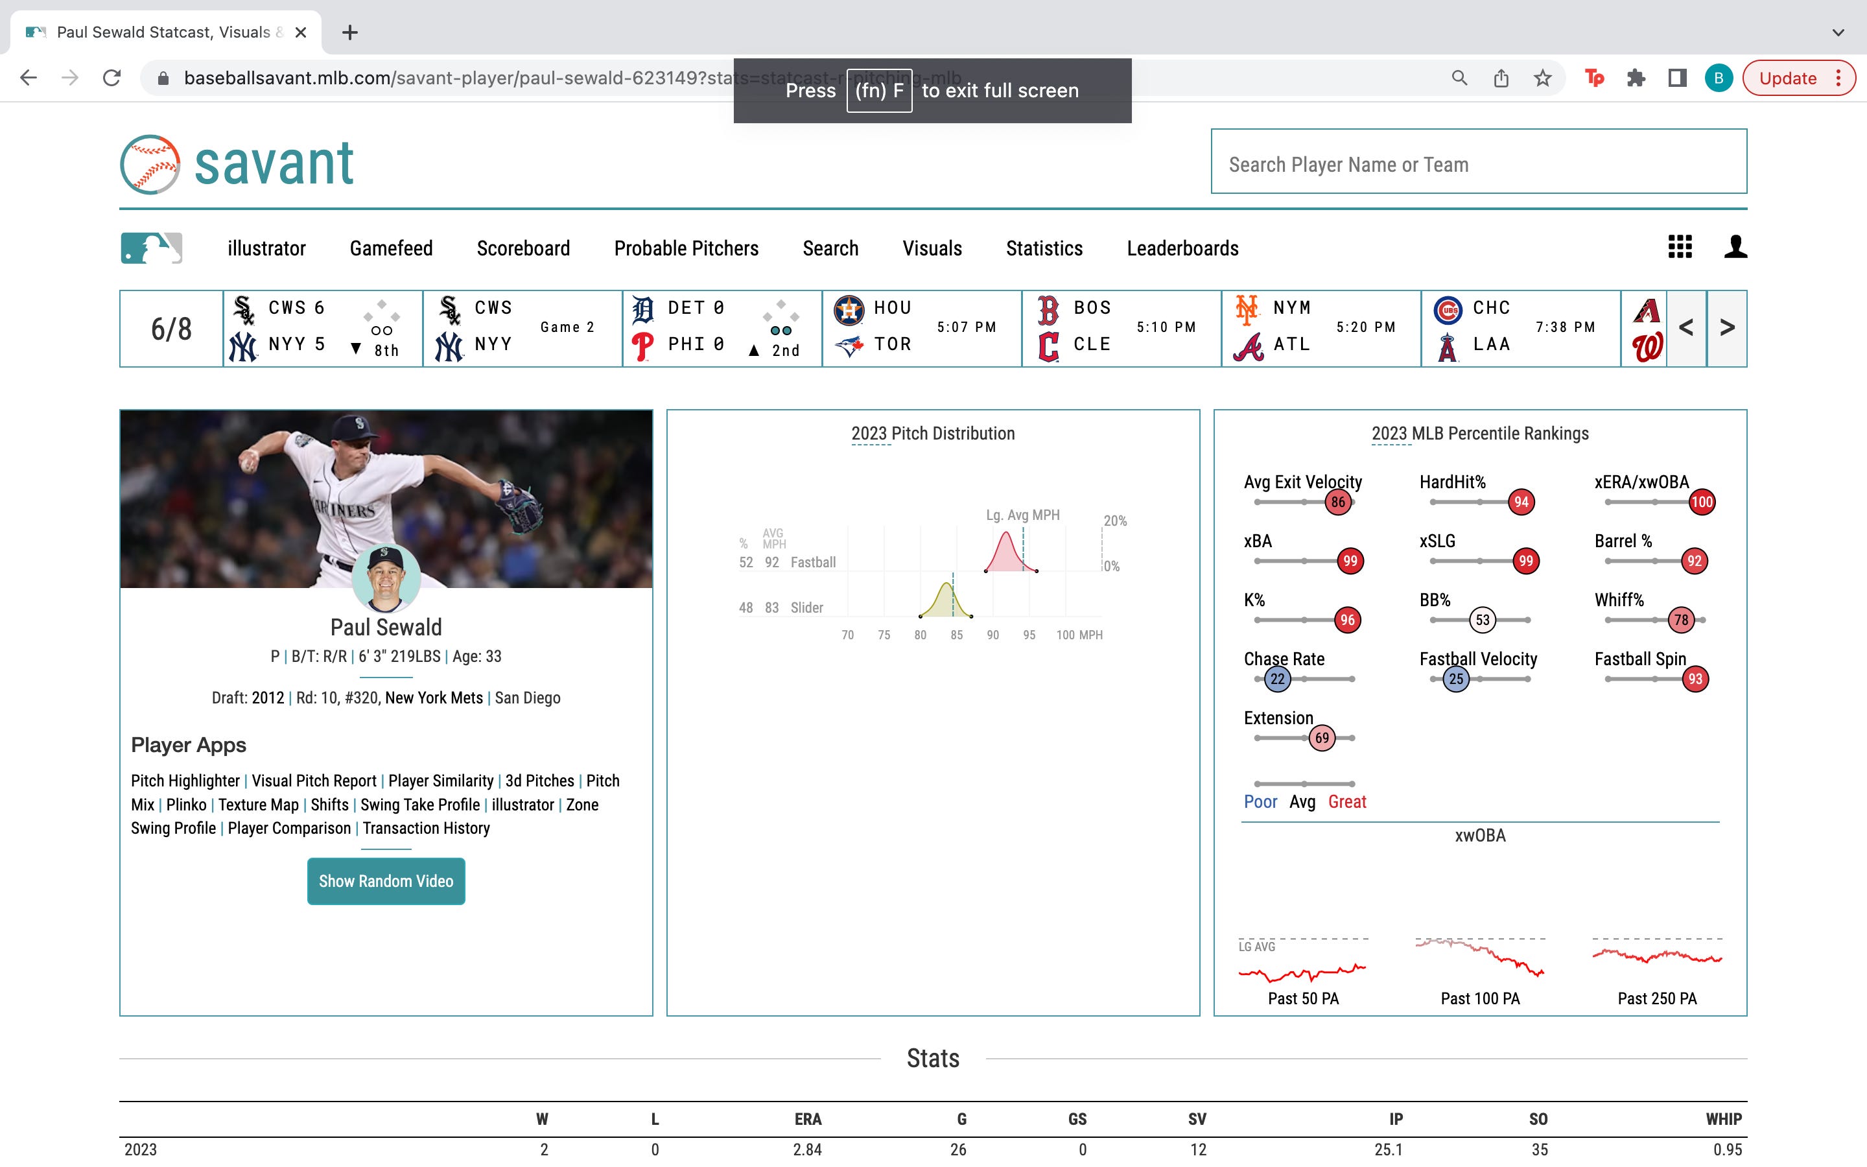
Task: Click the HOU vs TOR 5:07 PM game
Action: (921, 328)
